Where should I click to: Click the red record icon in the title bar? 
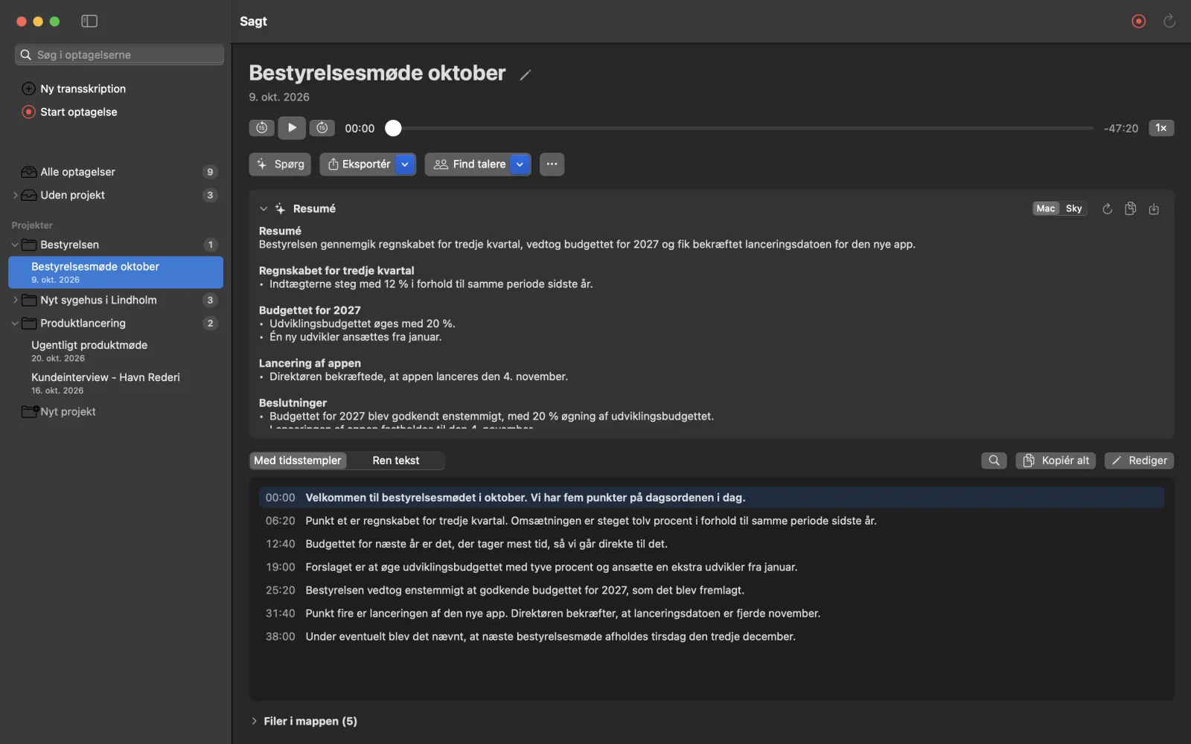click(x=1138, y=21)
